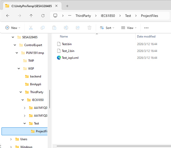Click the Rename icon in toolbar
Image resolution: width=171 pixels, height=148 pixels.
(x=66, y=28)
